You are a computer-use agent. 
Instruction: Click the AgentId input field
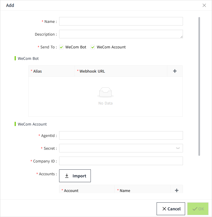121,135
